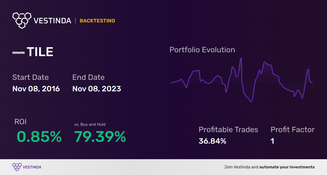This screenshot has height=175, width=327.
Task: Select the 79.39% comparison value
Action: (x=100, y=137)
